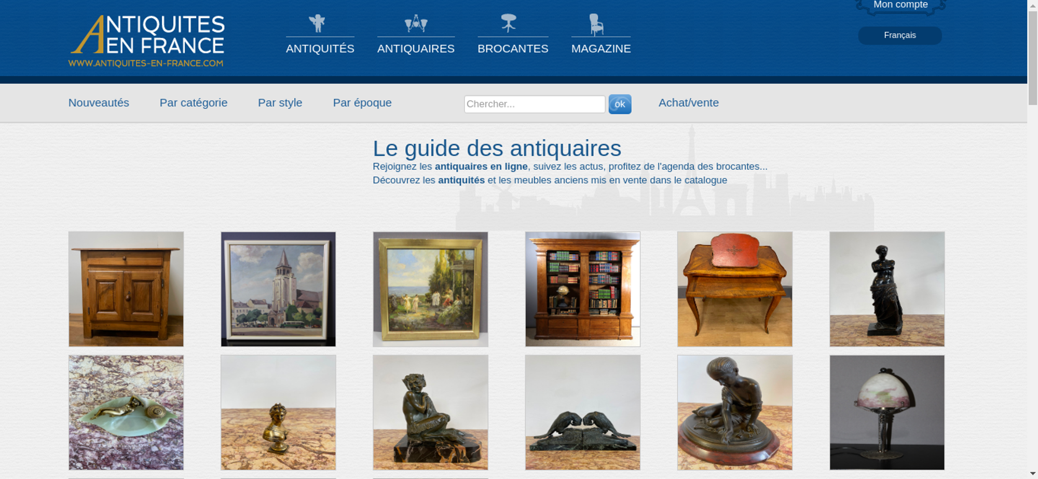Expand the Par catégorie menu
This screenshot has width=1038, height=479.
point(194,103)
